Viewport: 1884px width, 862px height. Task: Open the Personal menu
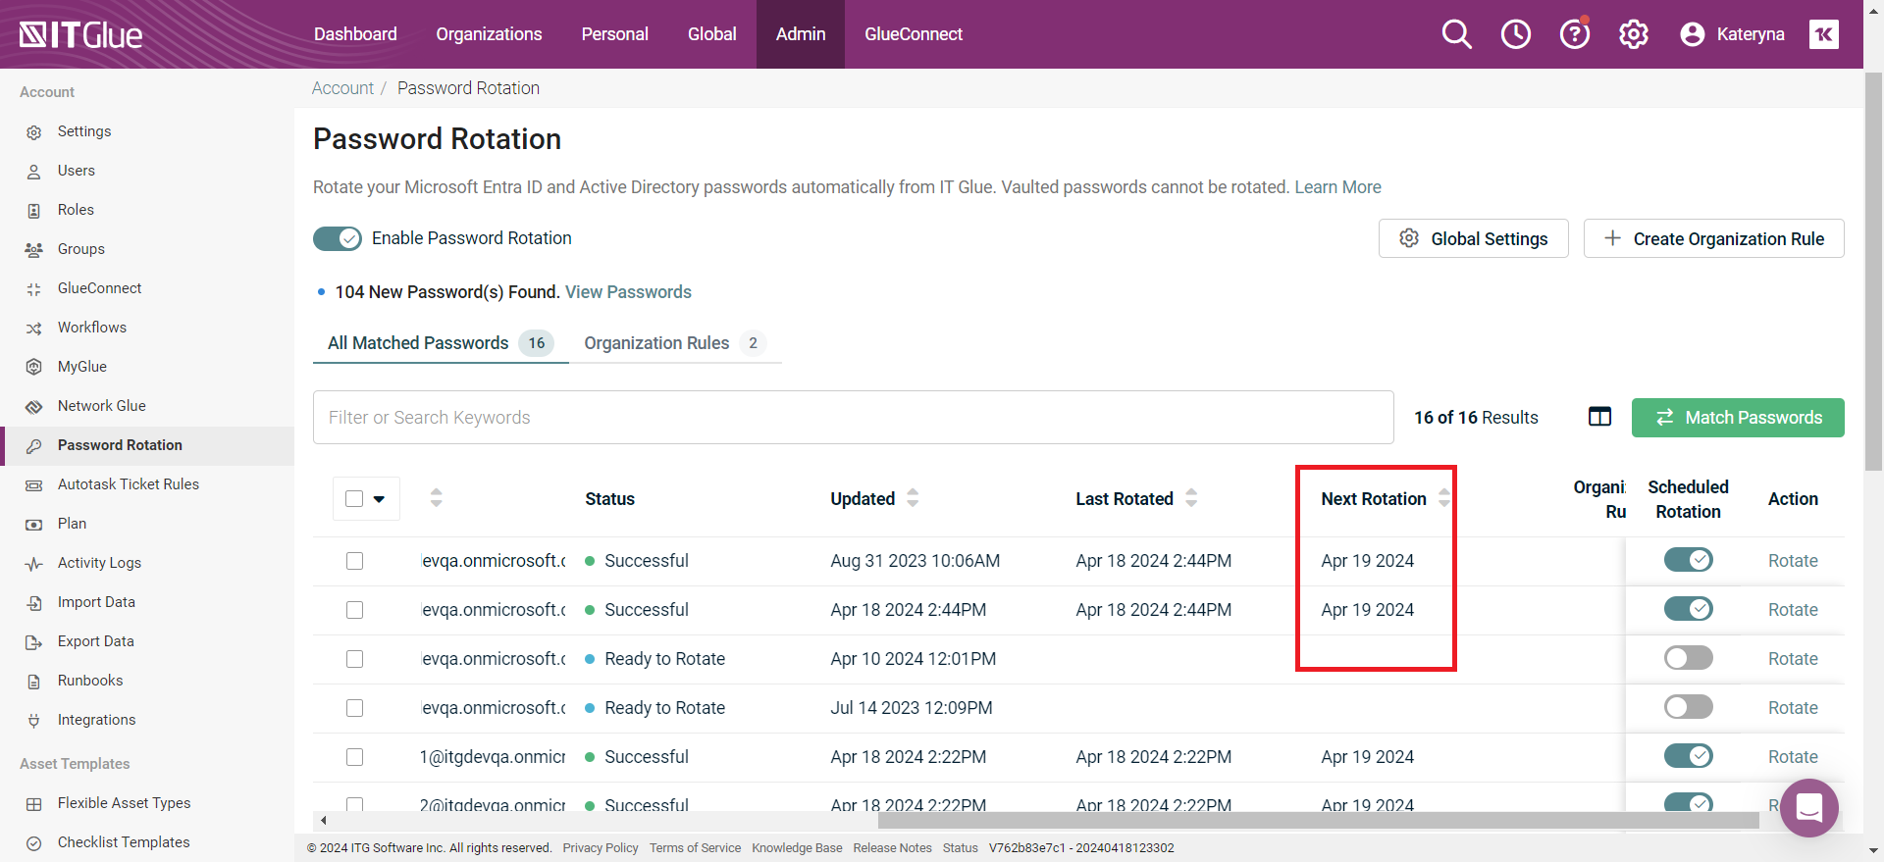pos(614,34)
